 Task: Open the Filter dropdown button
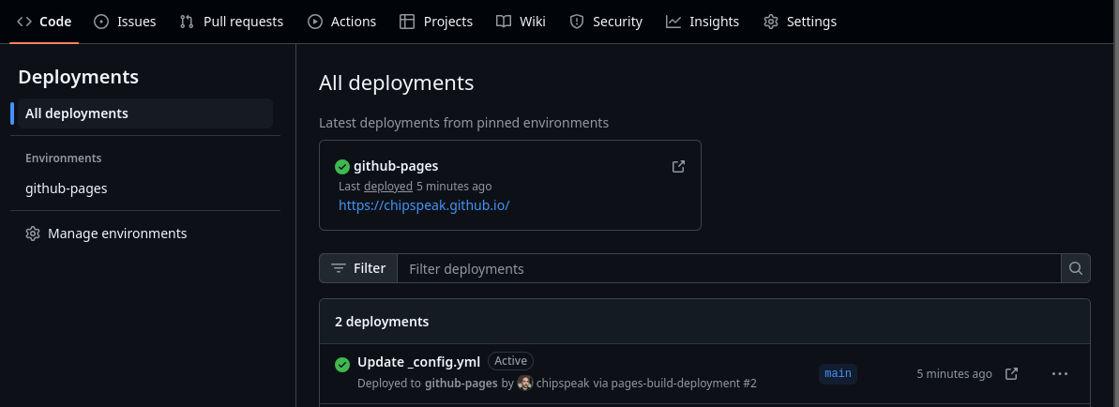point(358,268)
